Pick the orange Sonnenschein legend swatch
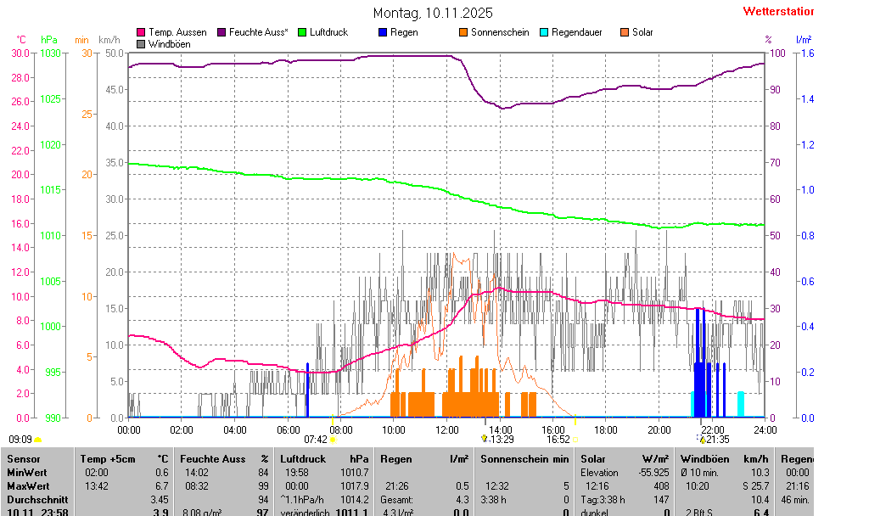869x516 pixels. click(463, 32)
